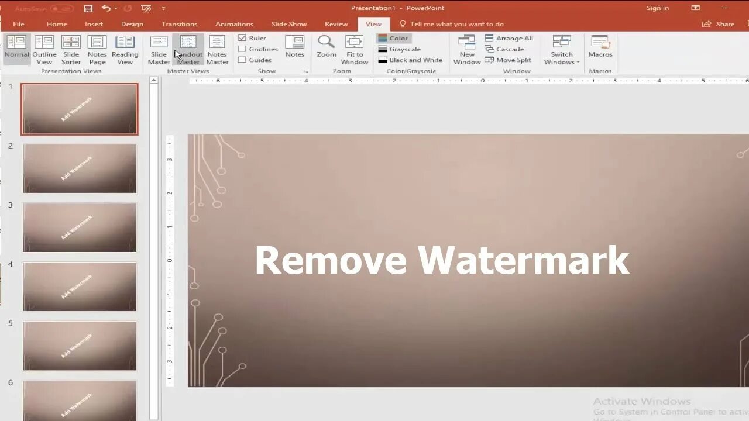The height and width of the screenshot is (421, 749).
Task: Open the Switch Windows dropdown
Action: (562, 49)
